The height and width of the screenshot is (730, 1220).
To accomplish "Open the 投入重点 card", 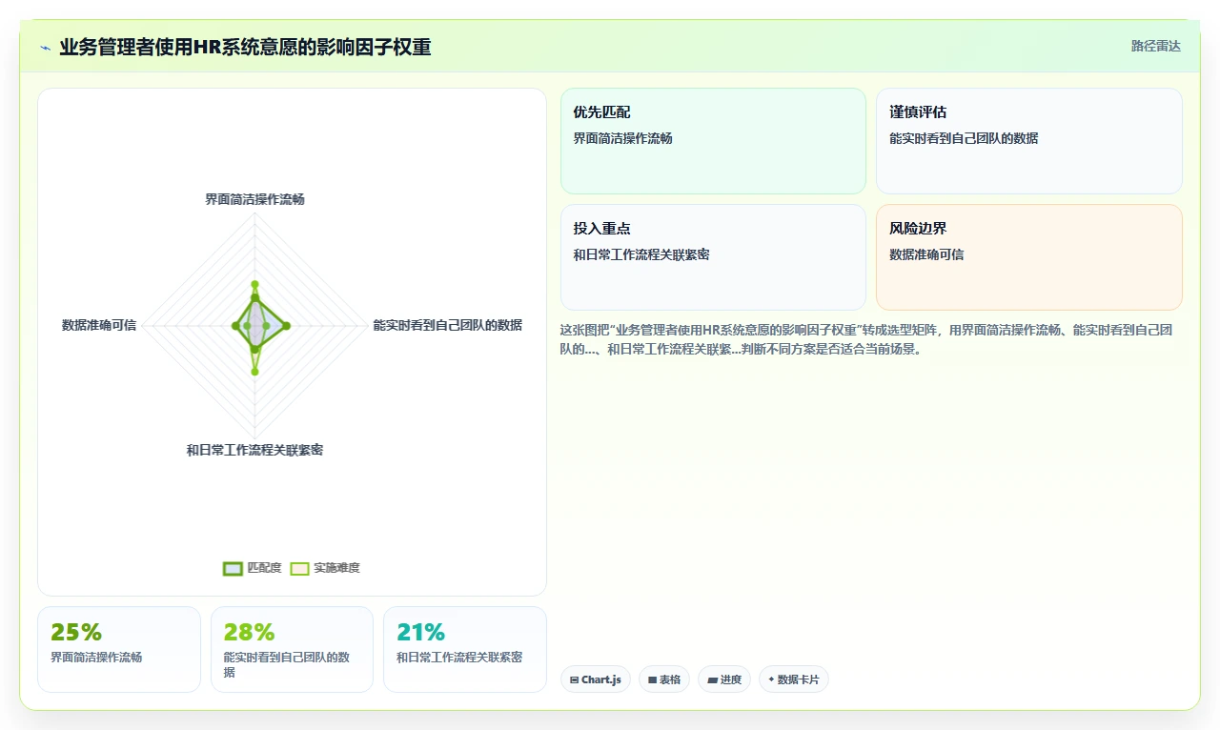I will (713, 257).
